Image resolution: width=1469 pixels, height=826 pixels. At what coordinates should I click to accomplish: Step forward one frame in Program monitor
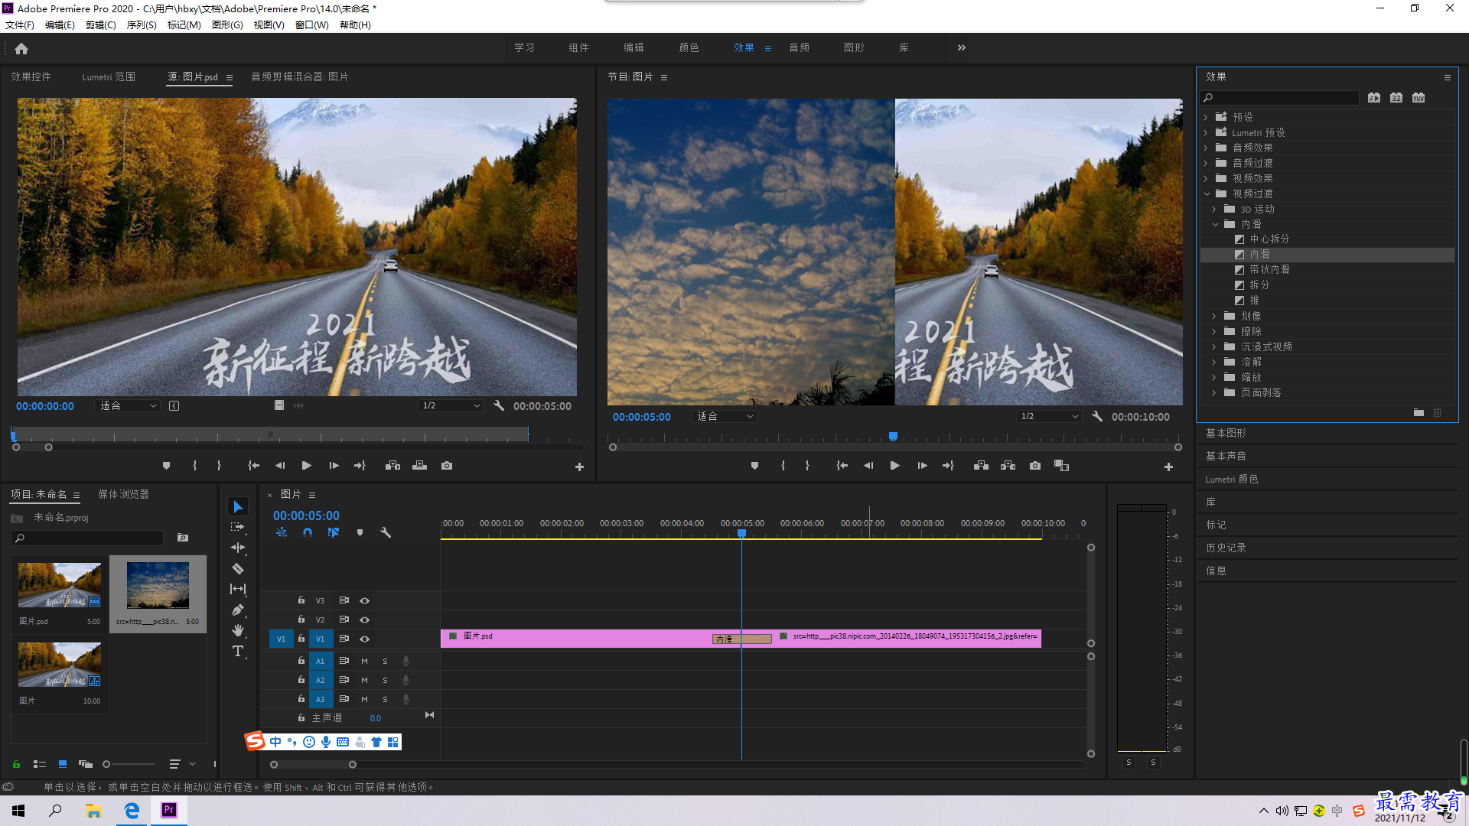922,466
